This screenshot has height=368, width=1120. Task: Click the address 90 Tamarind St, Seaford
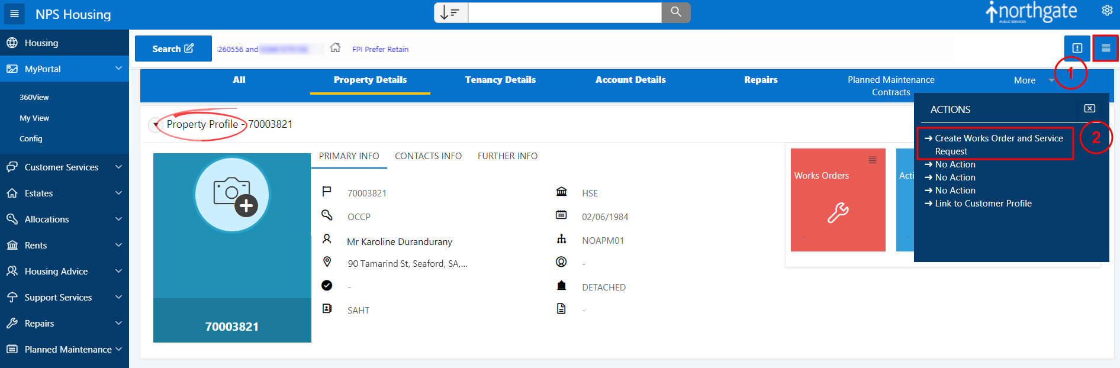407,264
